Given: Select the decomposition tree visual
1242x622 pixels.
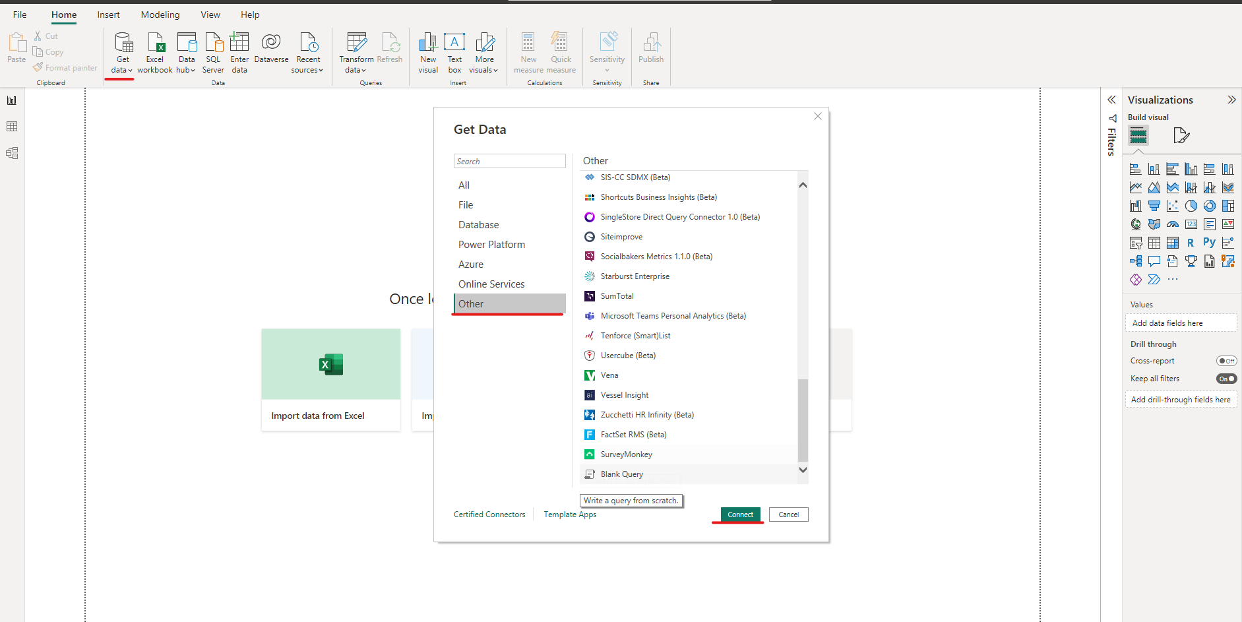Looking at the screenshot, I should [x=1135, y=261].
